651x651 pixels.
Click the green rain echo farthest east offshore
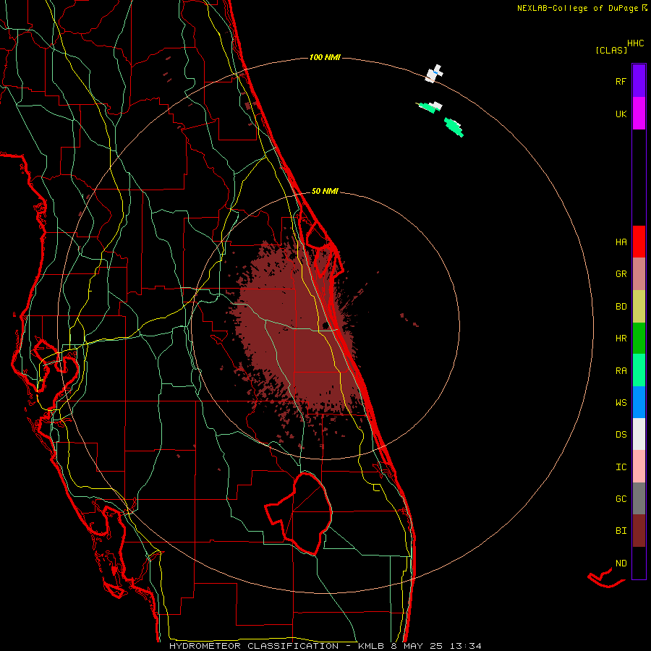(454, 127)
